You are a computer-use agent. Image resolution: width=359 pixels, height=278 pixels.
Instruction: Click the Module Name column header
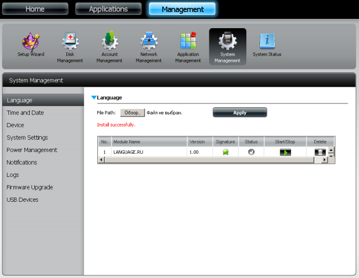[x=149, y=142]
